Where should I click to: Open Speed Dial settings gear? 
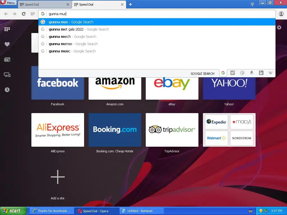(279, 27)
